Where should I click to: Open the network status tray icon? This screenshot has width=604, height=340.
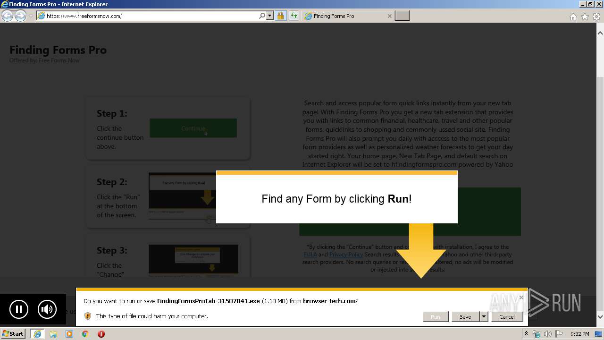click(537, 334)
